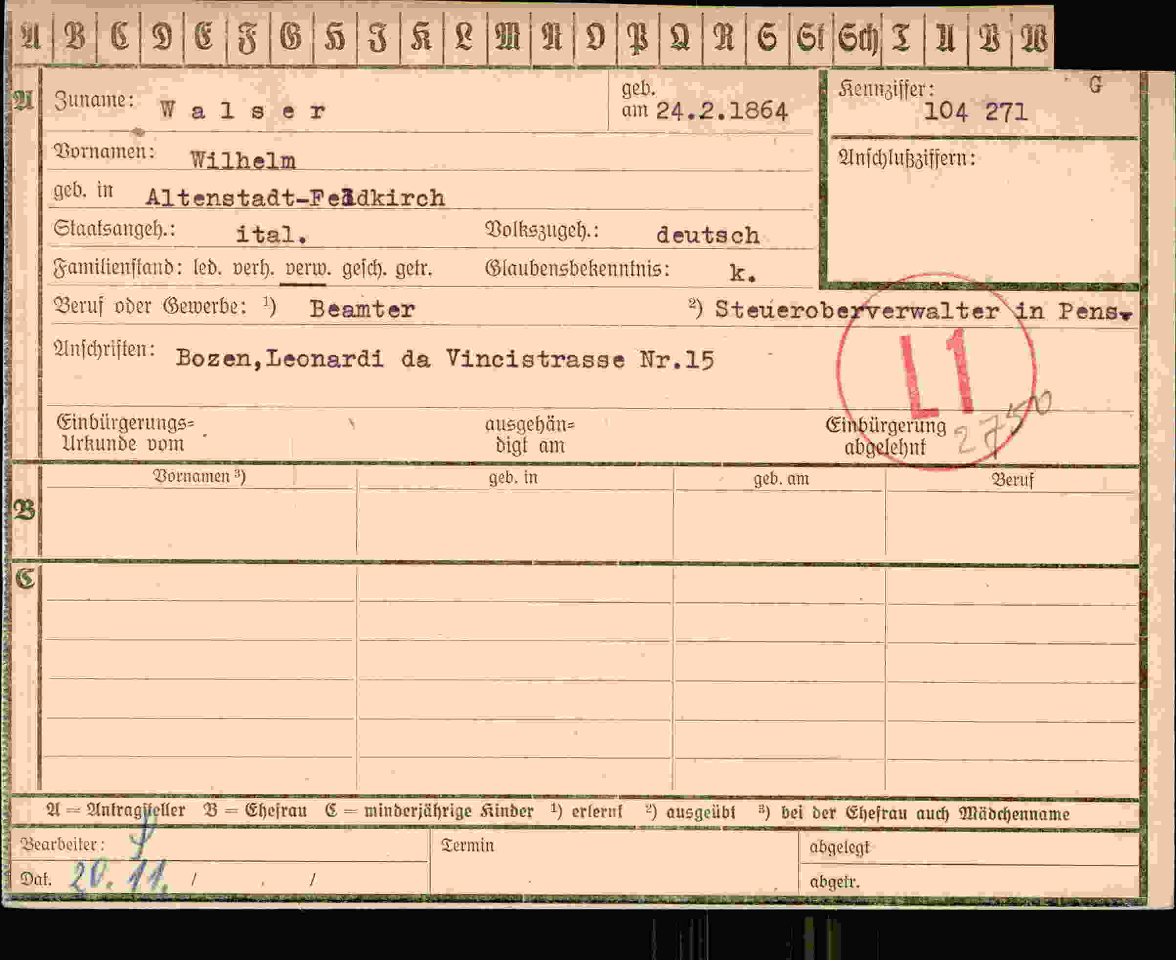Click the text 'Steueroberverwalter in Pens.'
Viewport: 1176px width, 960px height.
pos(923,310)
